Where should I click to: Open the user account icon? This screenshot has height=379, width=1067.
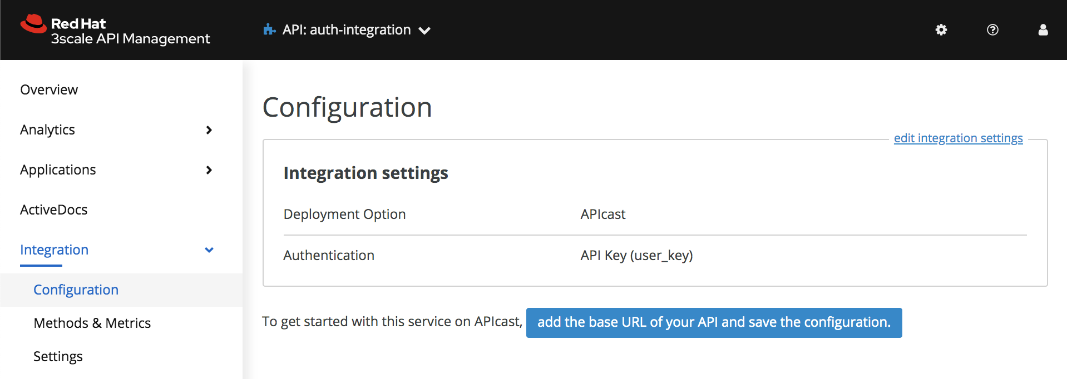point(1043,30)
